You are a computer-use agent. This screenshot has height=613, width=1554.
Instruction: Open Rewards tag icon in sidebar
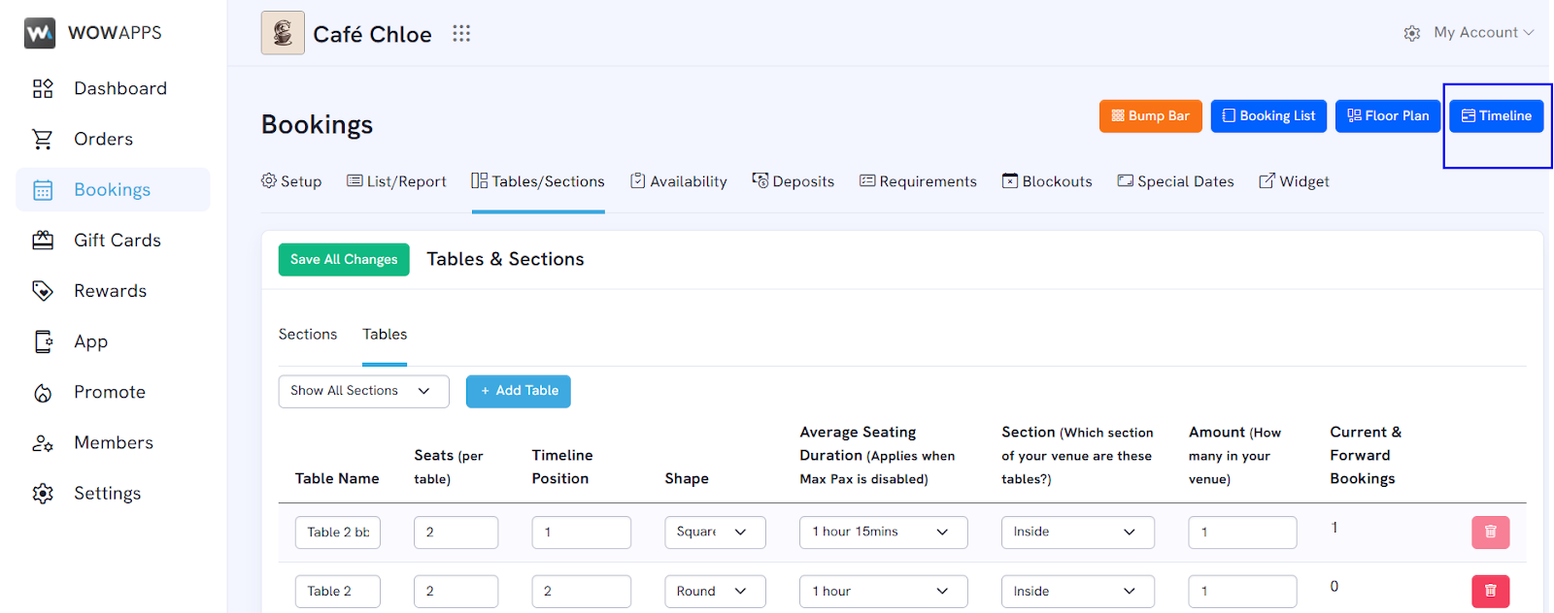point(43,291)
